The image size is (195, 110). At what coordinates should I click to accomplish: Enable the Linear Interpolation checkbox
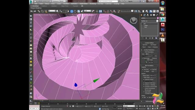tap(144, 88)
